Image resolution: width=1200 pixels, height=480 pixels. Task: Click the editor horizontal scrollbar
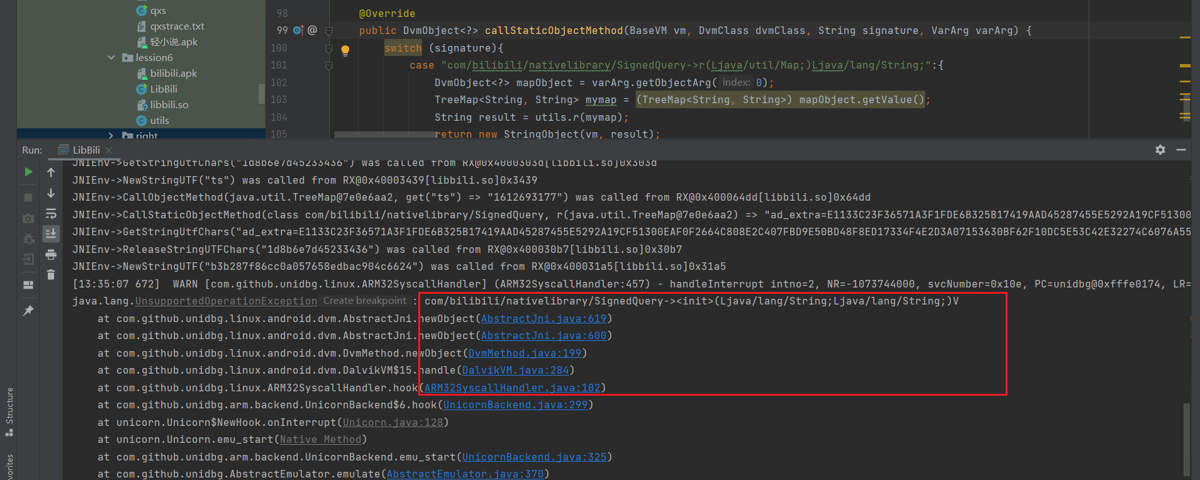(x=385, y=135)
